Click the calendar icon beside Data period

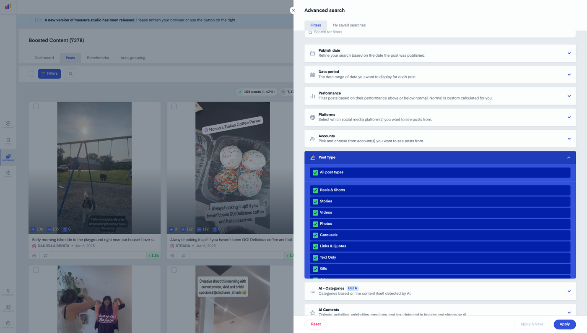pos(312,75)
